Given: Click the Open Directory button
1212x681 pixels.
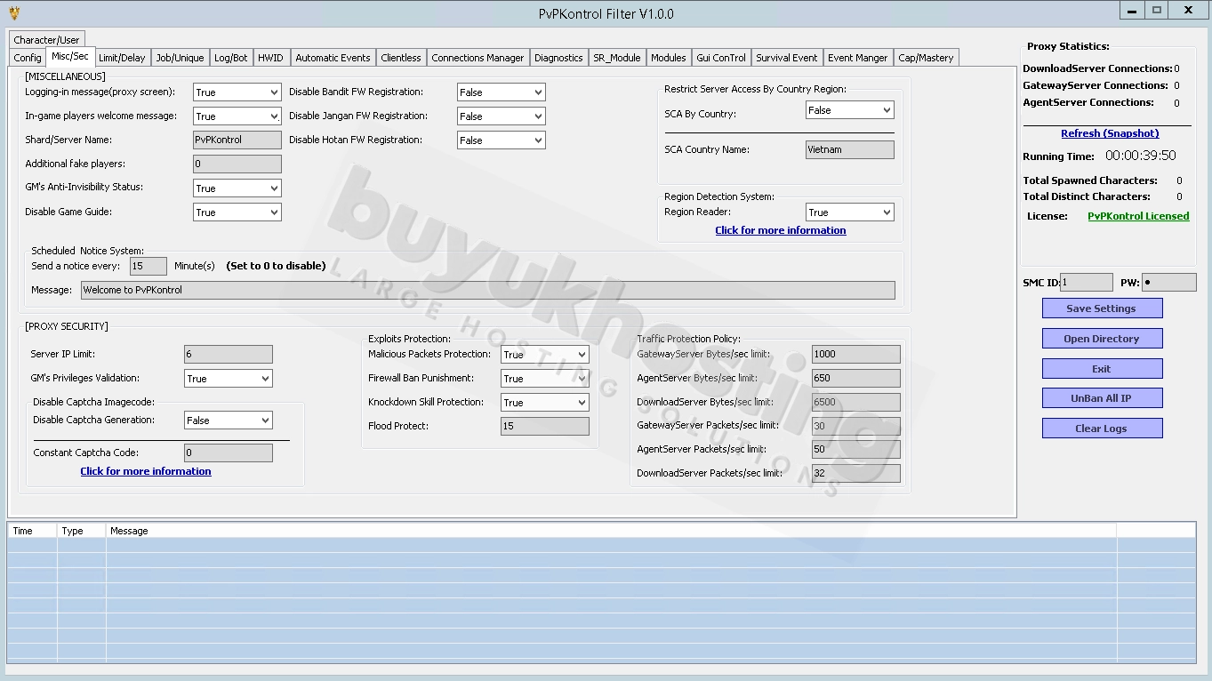Looking at the screenshot, I should click(x=1102, y=339).
